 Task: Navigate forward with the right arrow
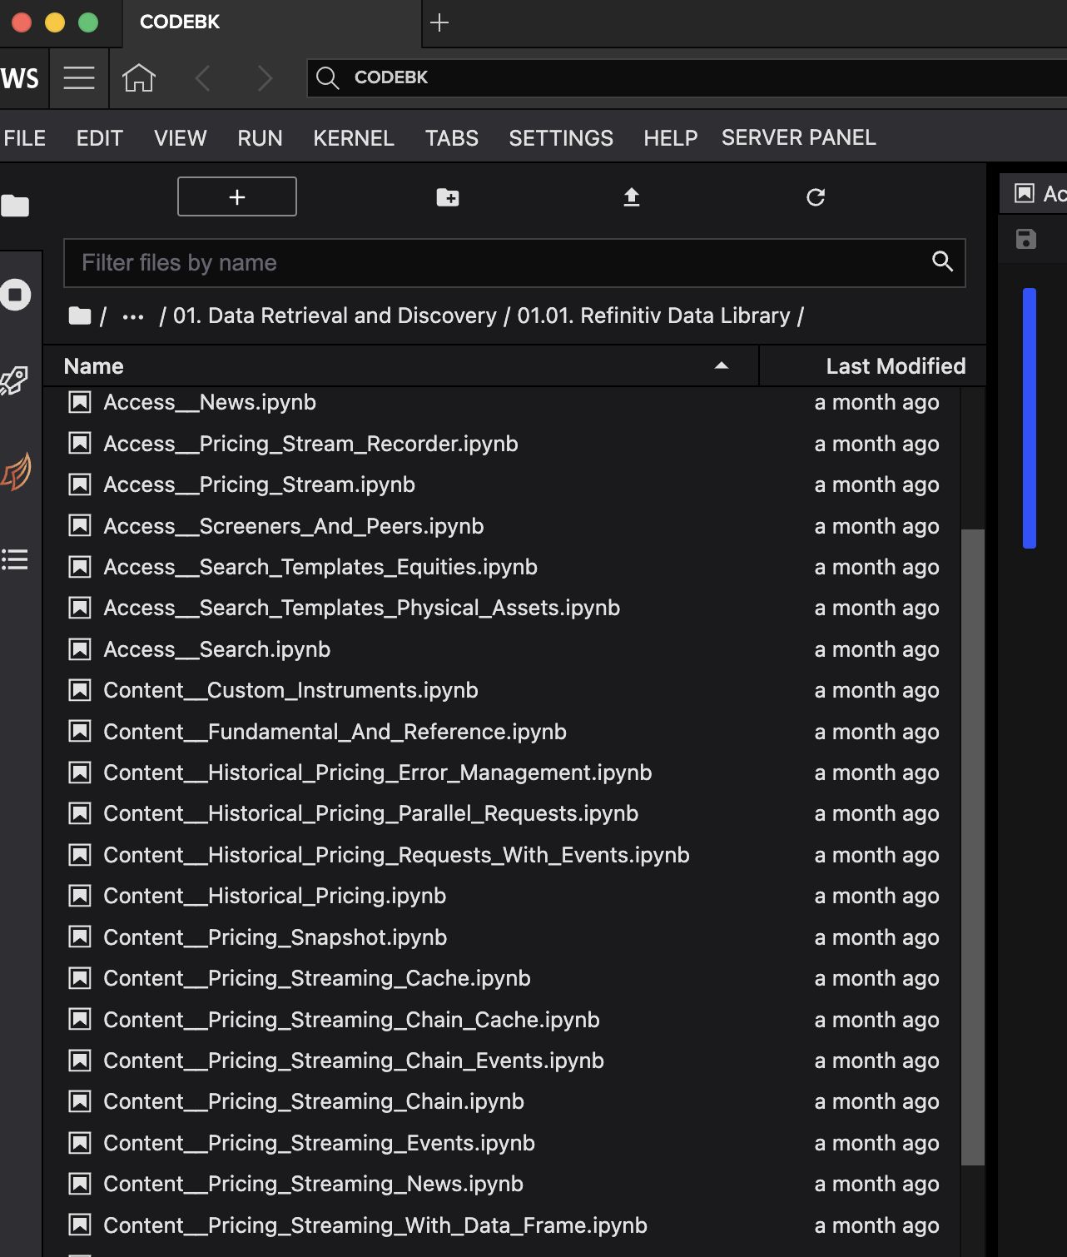[x=265, y=78]
